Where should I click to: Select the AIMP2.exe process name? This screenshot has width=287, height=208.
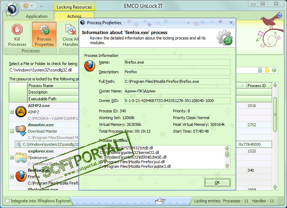coord(39,106)
